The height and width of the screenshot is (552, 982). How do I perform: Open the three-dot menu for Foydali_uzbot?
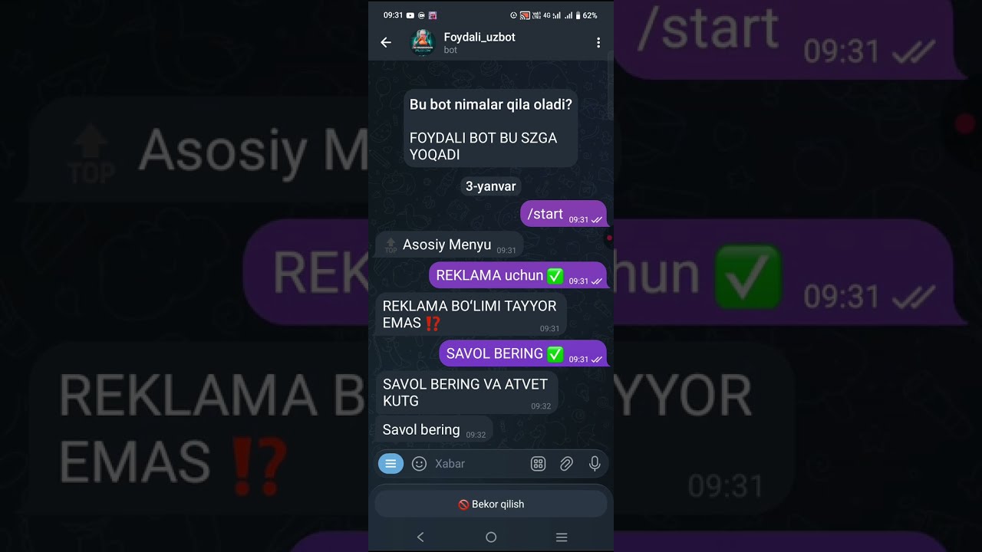[598, 43]
